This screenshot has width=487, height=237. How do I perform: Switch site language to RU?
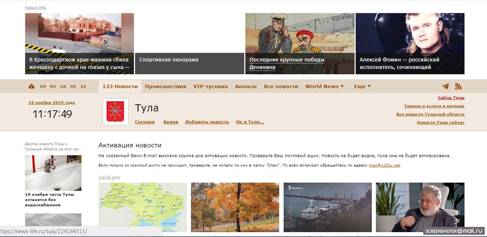53,86
